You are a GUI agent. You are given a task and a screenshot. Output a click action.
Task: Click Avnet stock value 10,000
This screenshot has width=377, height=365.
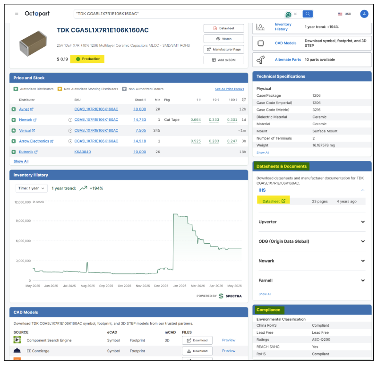coord(140,109)
